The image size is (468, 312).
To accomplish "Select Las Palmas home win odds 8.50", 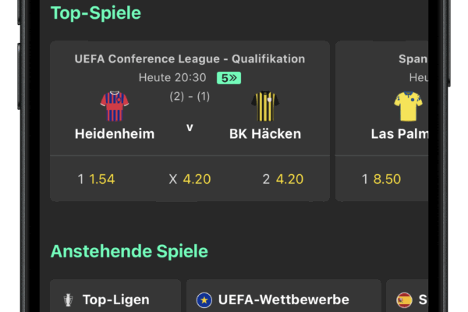I will coord(381,179).
